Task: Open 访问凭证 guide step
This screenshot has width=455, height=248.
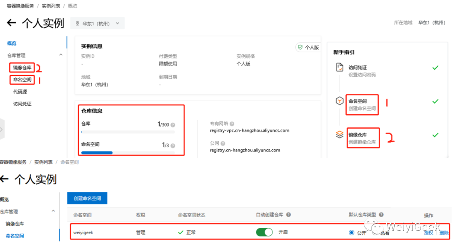Action: point(362,71)
